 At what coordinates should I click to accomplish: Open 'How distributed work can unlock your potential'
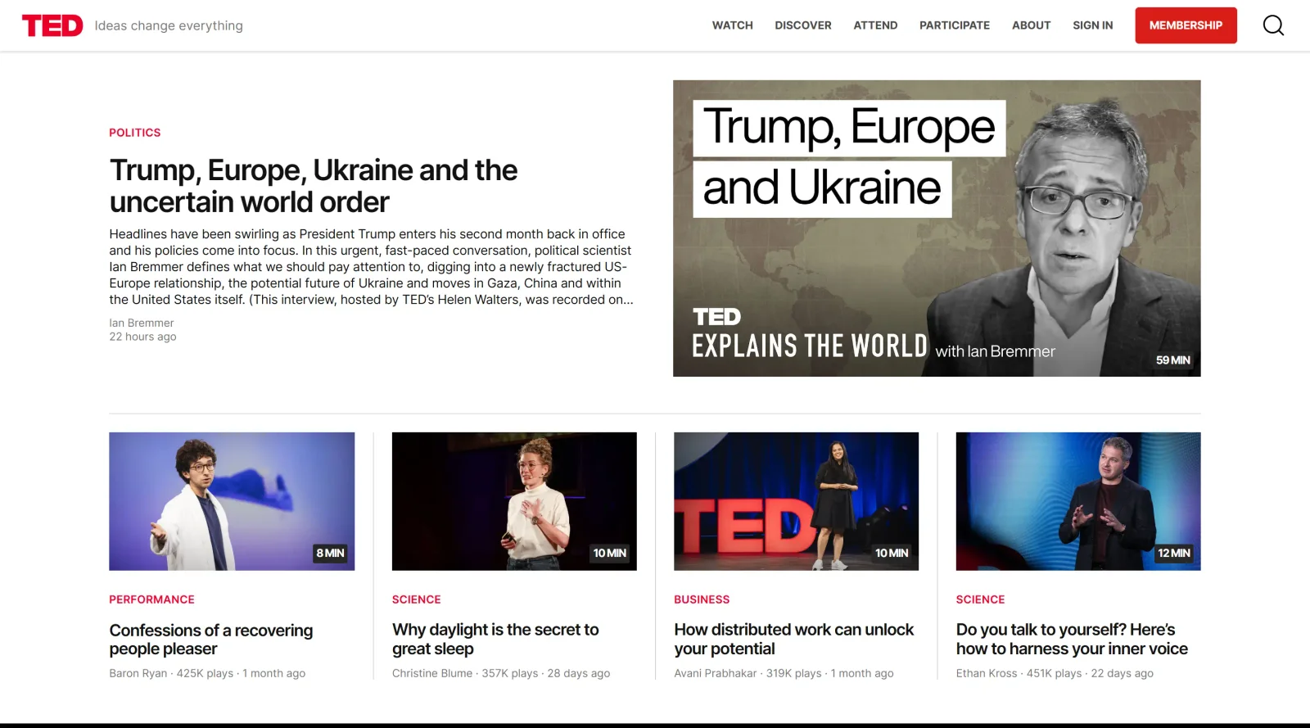tap(793, 640)
